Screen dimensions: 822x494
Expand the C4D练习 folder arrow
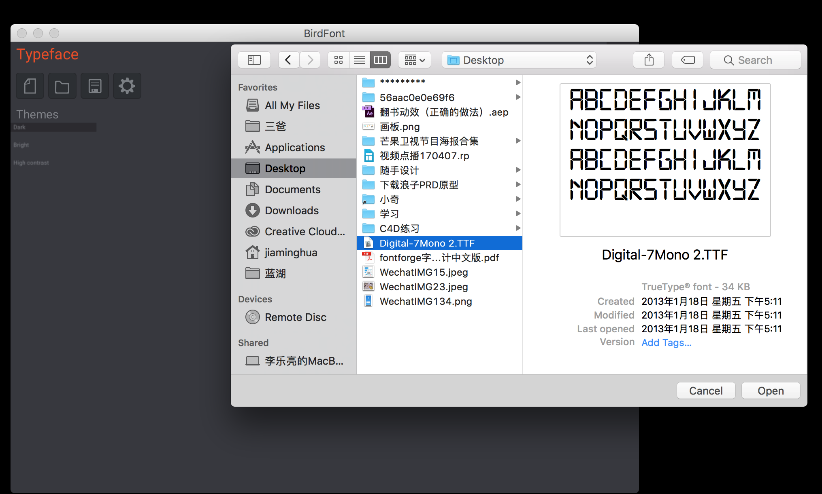(518, 228)
